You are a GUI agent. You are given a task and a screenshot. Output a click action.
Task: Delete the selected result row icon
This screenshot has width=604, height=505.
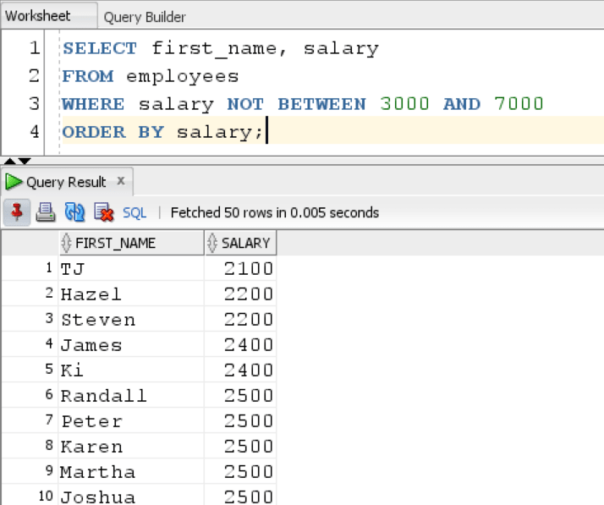point(104,212)
